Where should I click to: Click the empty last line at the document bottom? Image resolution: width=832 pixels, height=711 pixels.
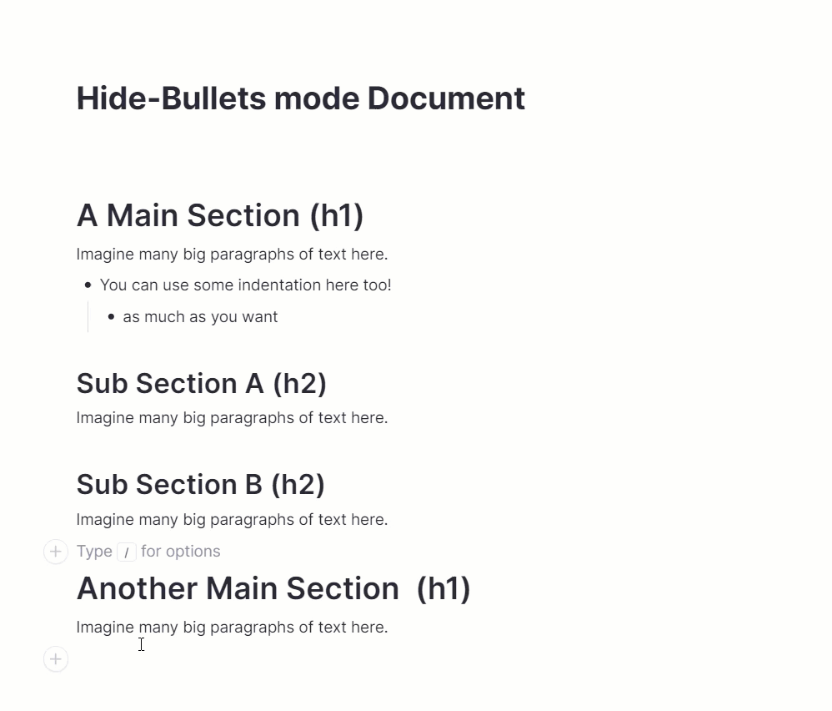tap(250, 659)
